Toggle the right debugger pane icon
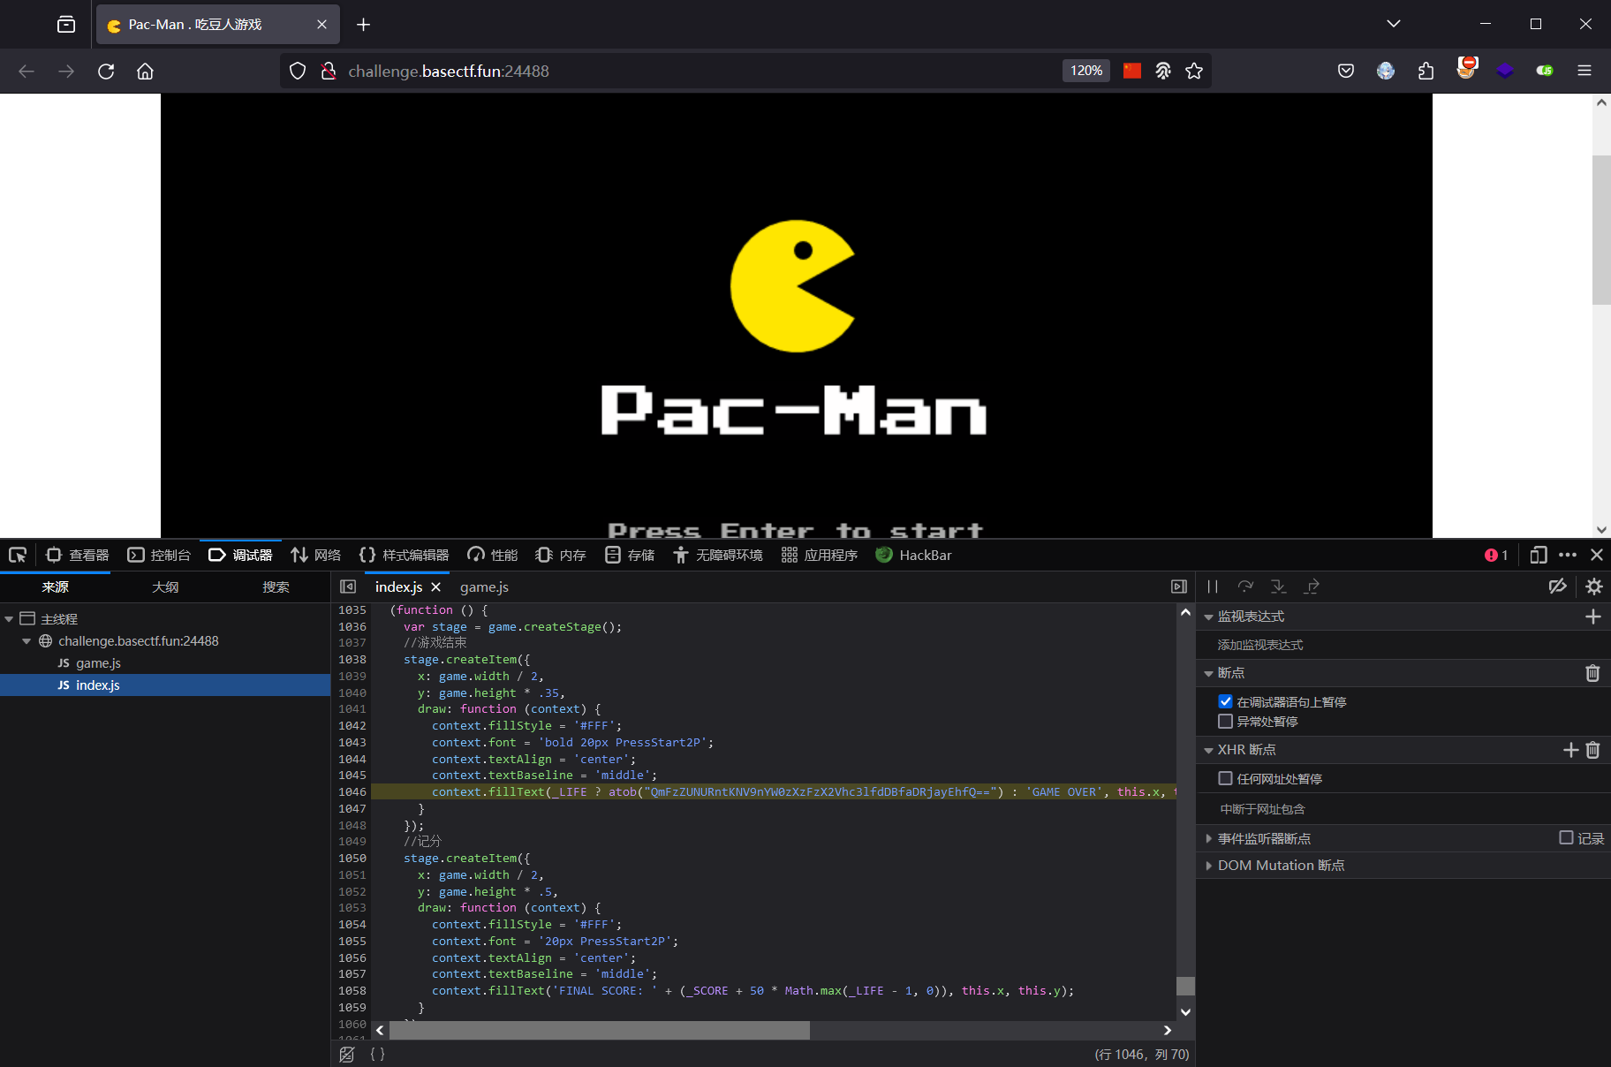This screenshot has height=1067, width=1611. [1179, 586]
